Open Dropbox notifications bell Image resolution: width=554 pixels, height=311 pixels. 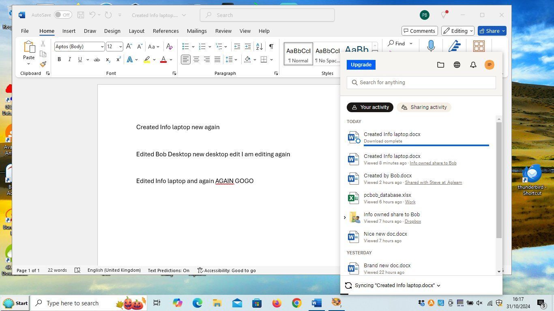coord(473,65)
